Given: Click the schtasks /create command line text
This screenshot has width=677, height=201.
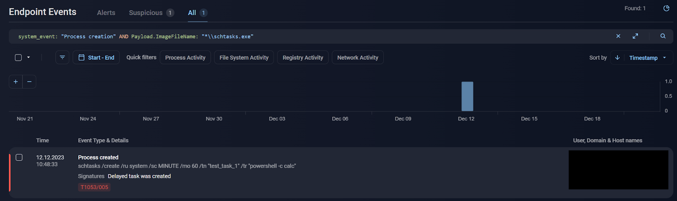Looking at the screenshot, I should pos(187,166).
